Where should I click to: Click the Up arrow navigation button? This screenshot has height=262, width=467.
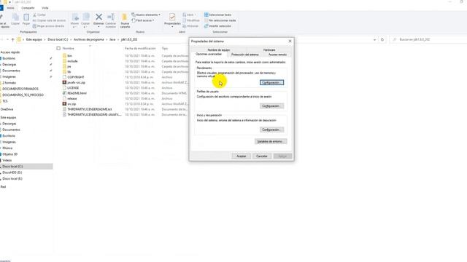[x=12, y=39]
